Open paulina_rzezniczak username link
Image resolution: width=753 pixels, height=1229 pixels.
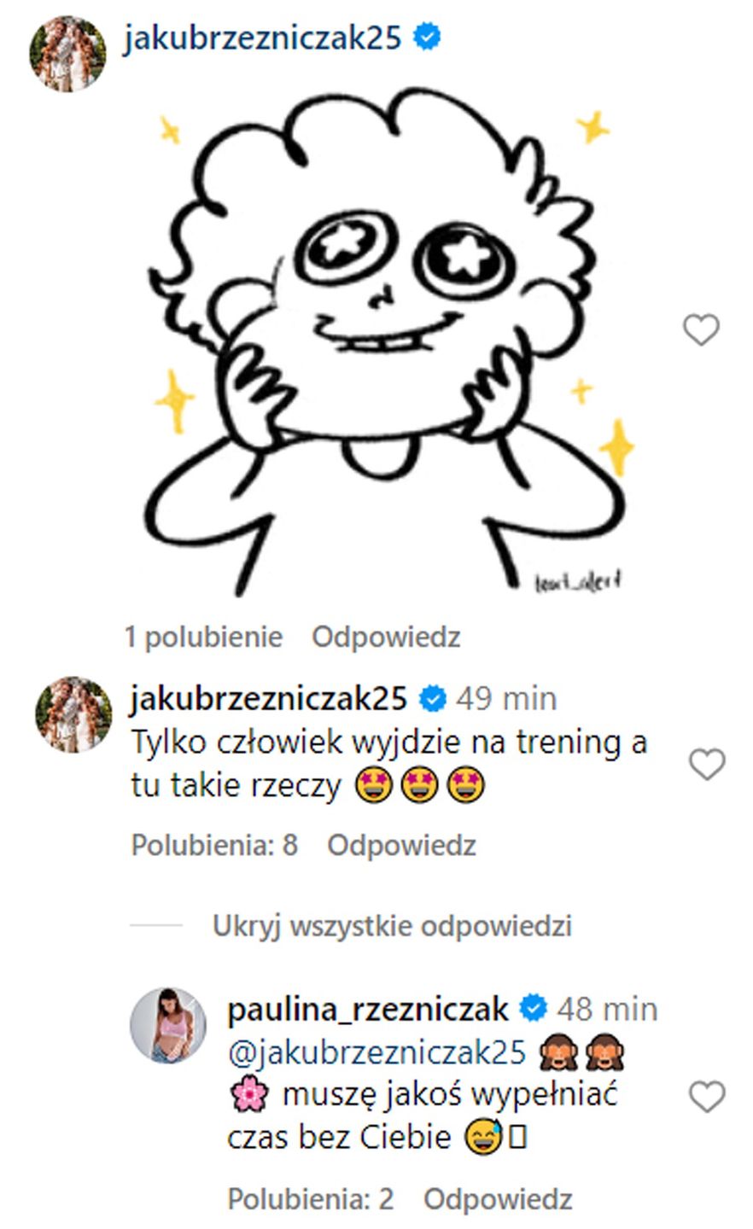[x=369, y=1010]
